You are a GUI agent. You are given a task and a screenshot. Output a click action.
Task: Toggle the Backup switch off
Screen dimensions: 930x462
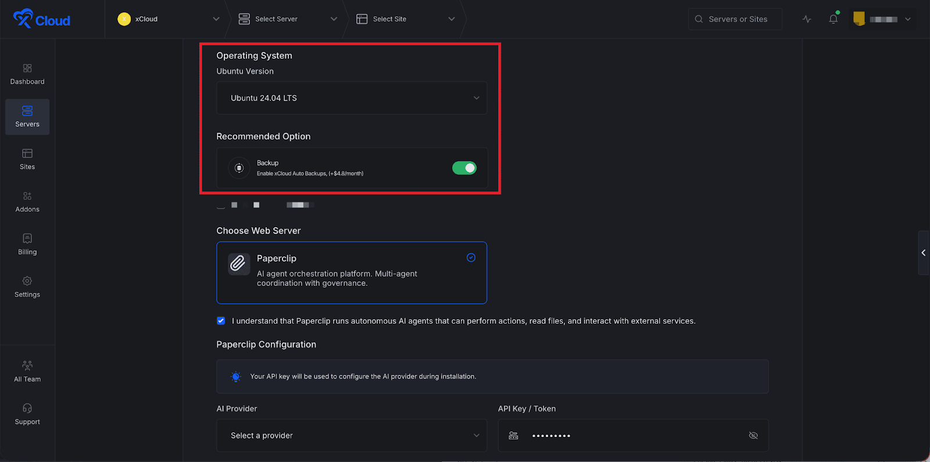464,168
